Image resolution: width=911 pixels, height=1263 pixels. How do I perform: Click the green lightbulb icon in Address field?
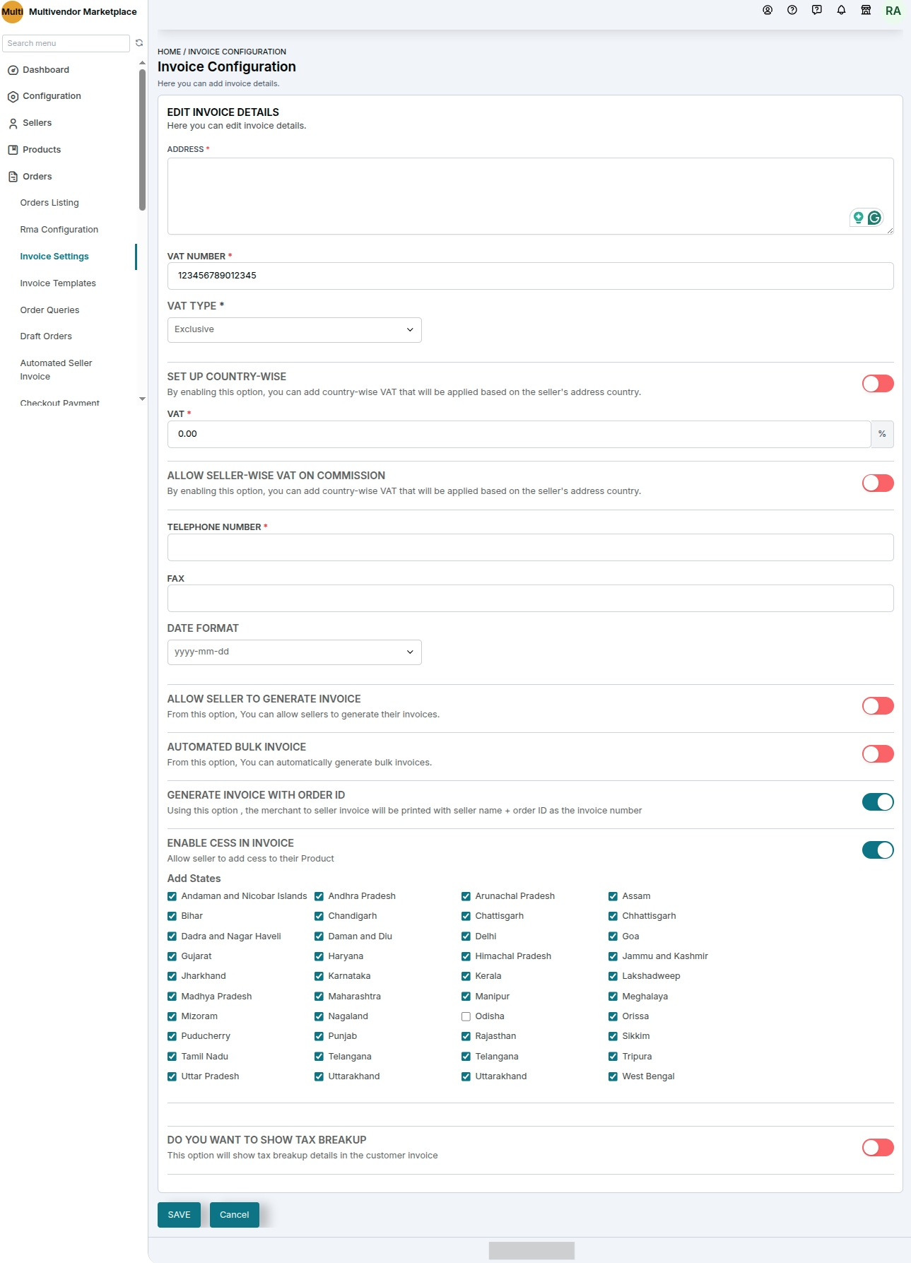click(858, 218)
